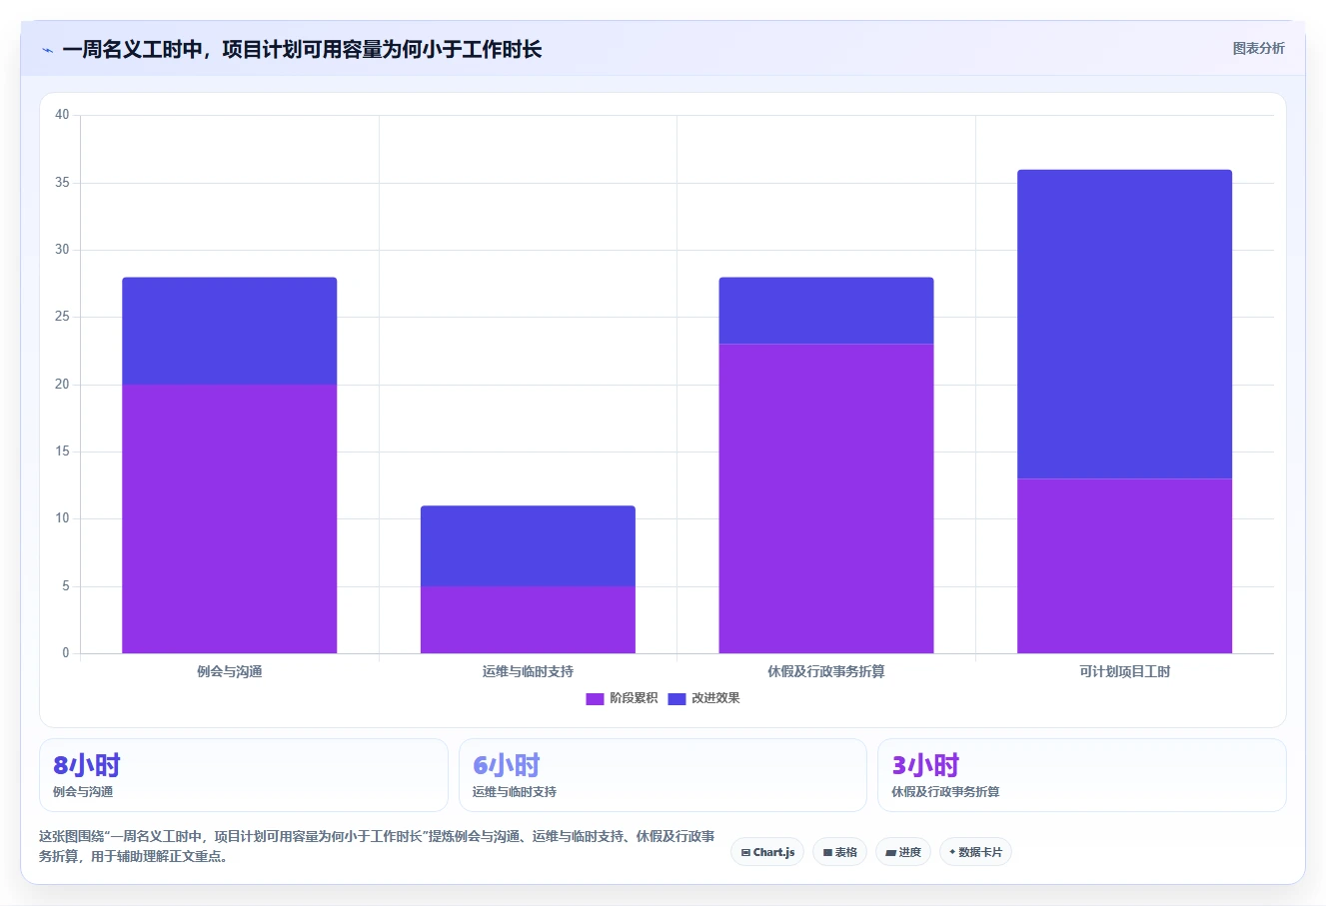The image size is (1326, 906).
Task: Click the y-axis value 40
Action: coord(62,115)
